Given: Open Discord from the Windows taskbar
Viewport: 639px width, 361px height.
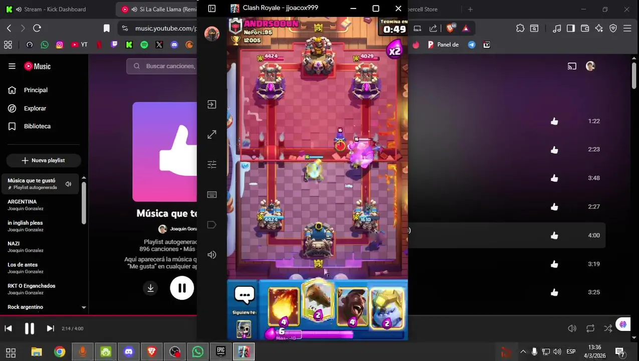Looking at the screenshot, I should 129,352.
